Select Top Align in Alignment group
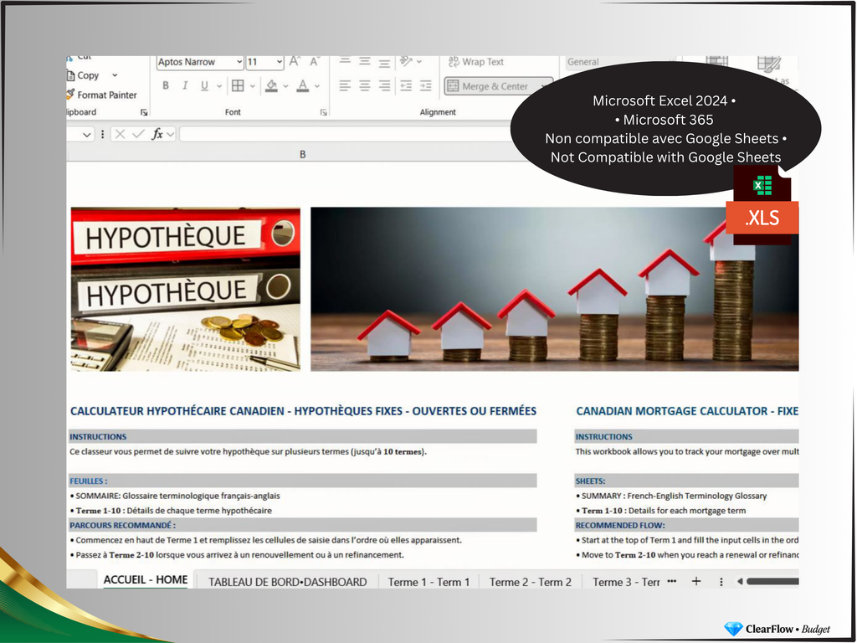 tap(345, 61)
